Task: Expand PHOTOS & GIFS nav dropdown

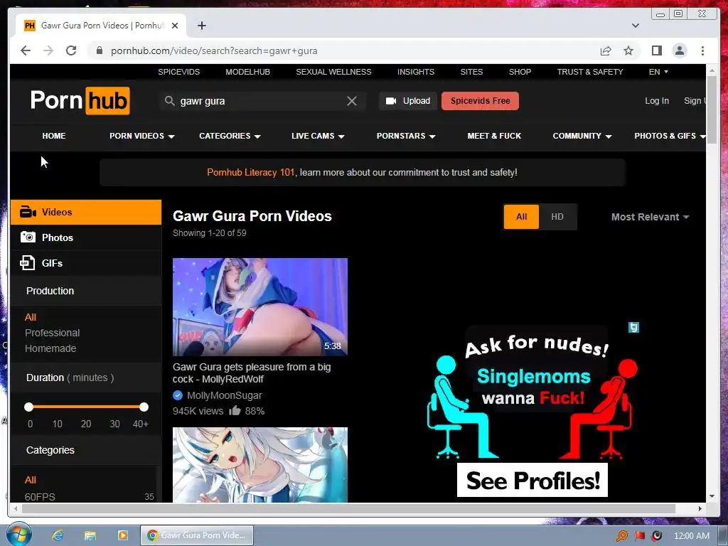Action: 669,136
